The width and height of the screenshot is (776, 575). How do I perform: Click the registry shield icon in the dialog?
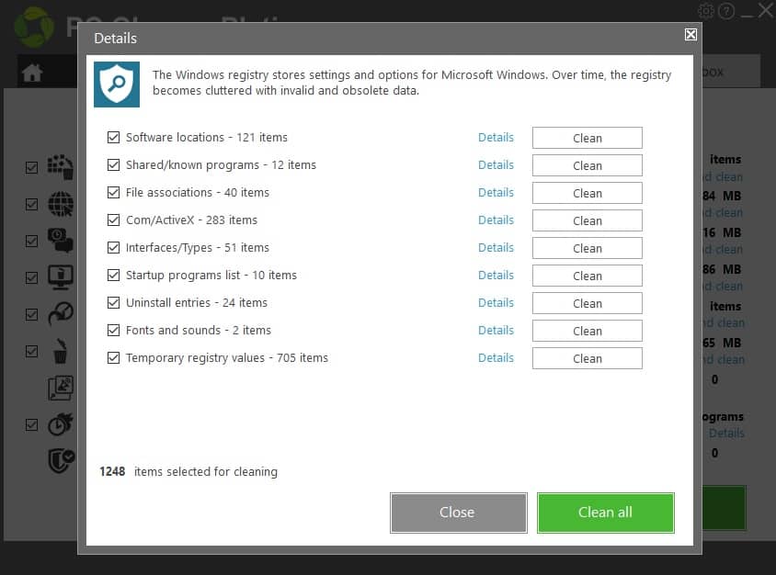[116, 83]
